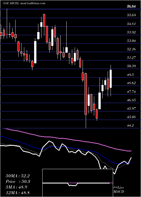Select the 50.39 price axis label
Screen dimensions: 141x197
[x=132, y=66]
